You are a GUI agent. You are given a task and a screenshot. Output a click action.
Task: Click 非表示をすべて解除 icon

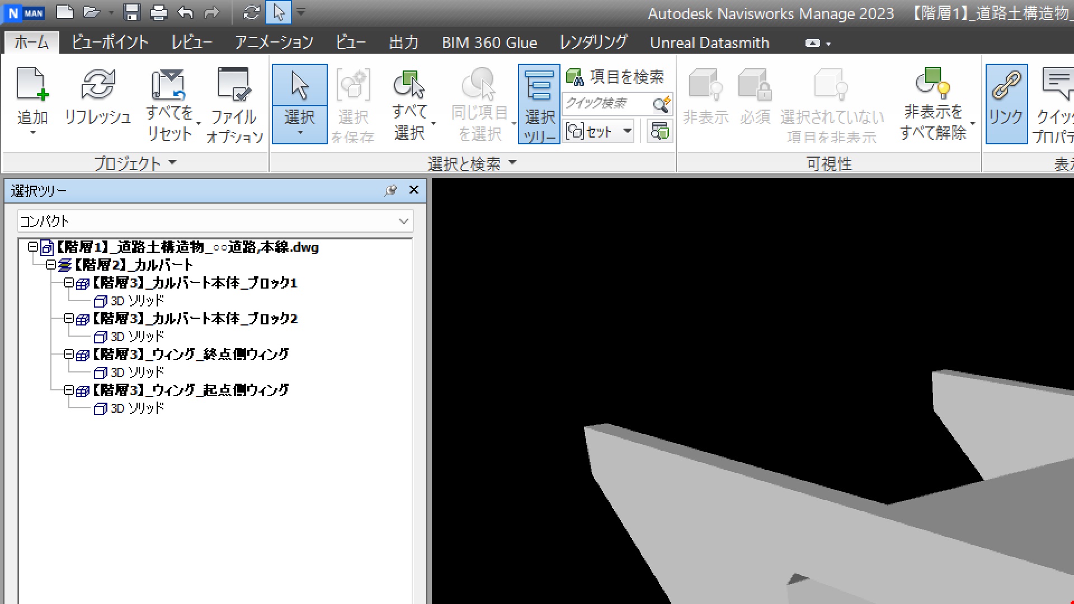point(933,83)
